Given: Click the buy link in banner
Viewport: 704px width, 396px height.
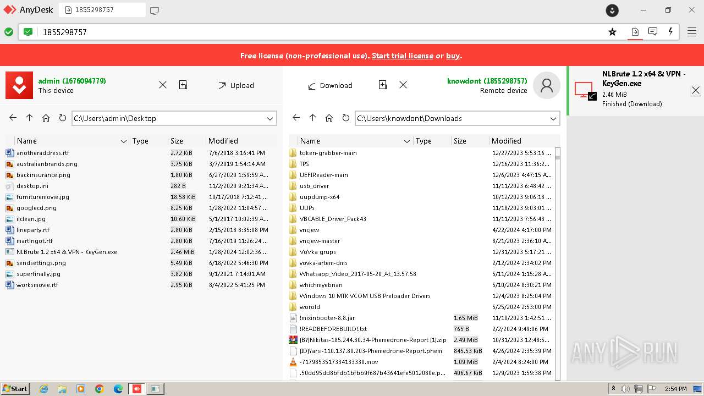Looking at the screenshot, I should click(453, 56).
